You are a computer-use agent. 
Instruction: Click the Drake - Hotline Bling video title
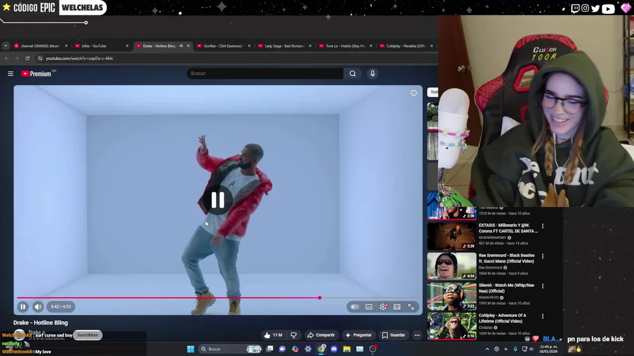click(41, 323)
